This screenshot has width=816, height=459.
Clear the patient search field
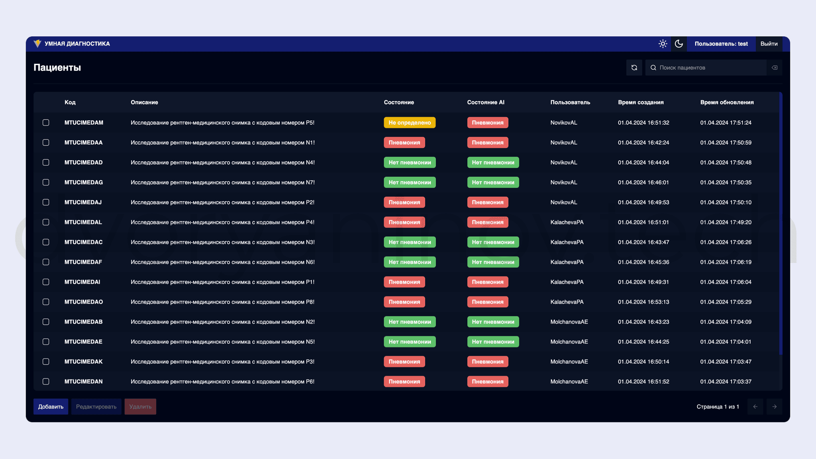pos(775,68)
